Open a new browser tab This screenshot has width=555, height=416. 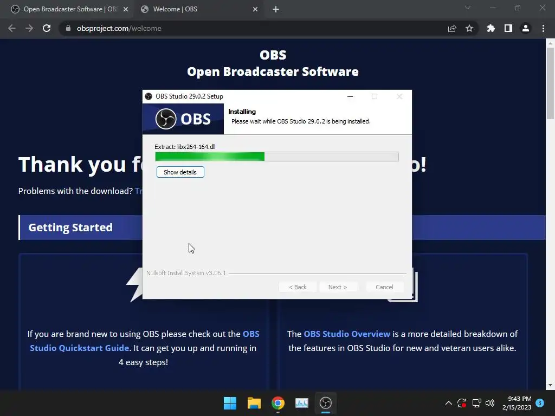276,9
